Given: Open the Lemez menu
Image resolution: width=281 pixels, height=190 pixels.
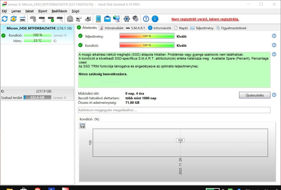Looking at the screenshot, I should (16, 11).
